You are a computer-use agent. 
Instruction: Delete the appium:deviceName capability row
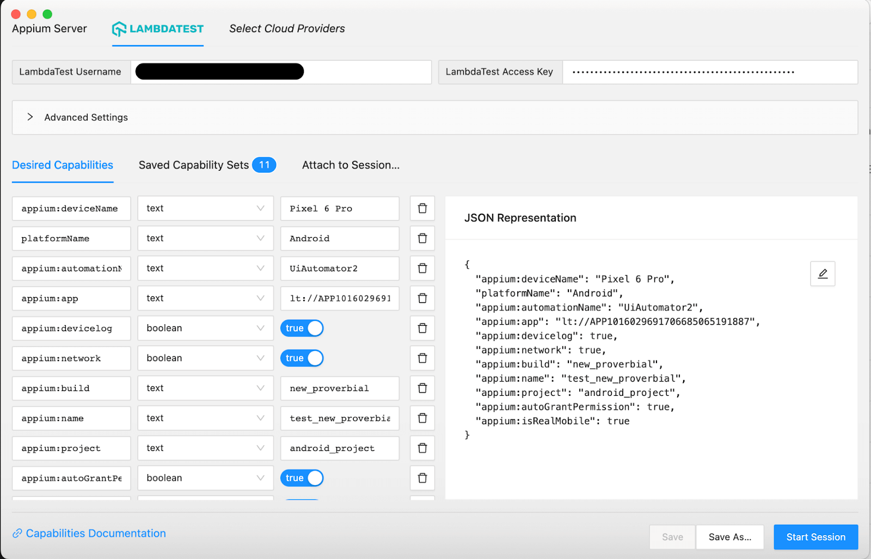[x=422, y=208]
